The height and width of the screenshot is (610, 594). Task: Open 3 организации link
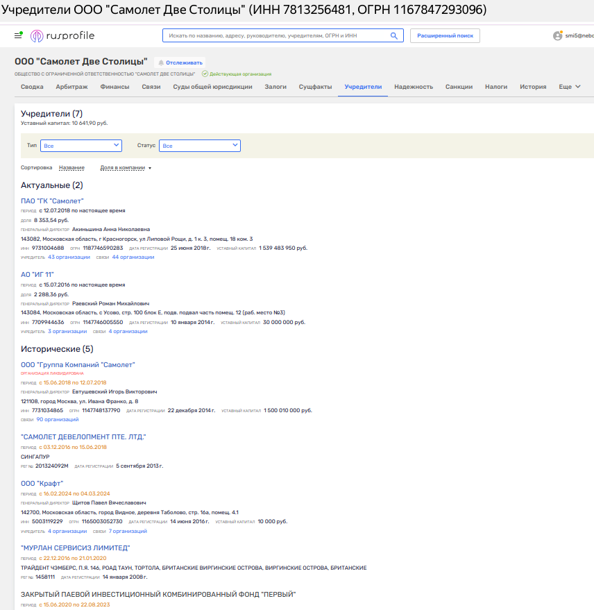[67, 332]
